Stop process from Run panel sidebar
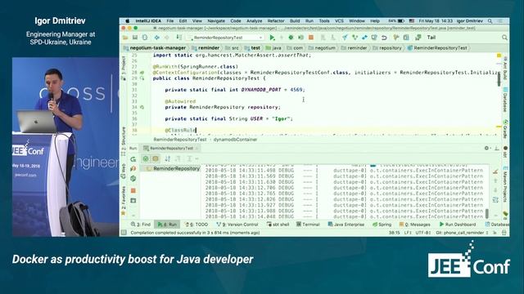524x294 pixels. pos(133,190)
